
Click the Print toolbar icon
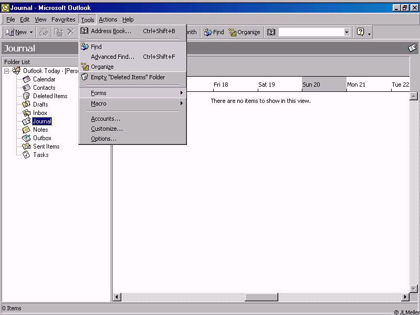44,32
